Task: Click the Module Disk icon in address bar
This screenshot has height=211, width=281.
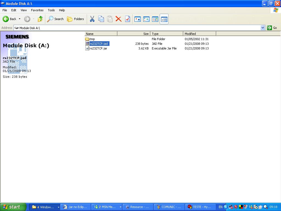Action: pyautogui.click(x=16, y=28)
